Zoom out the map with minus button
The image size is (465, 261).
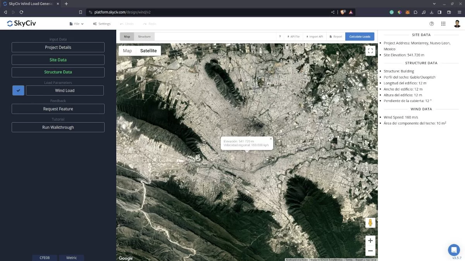[370, 251]
